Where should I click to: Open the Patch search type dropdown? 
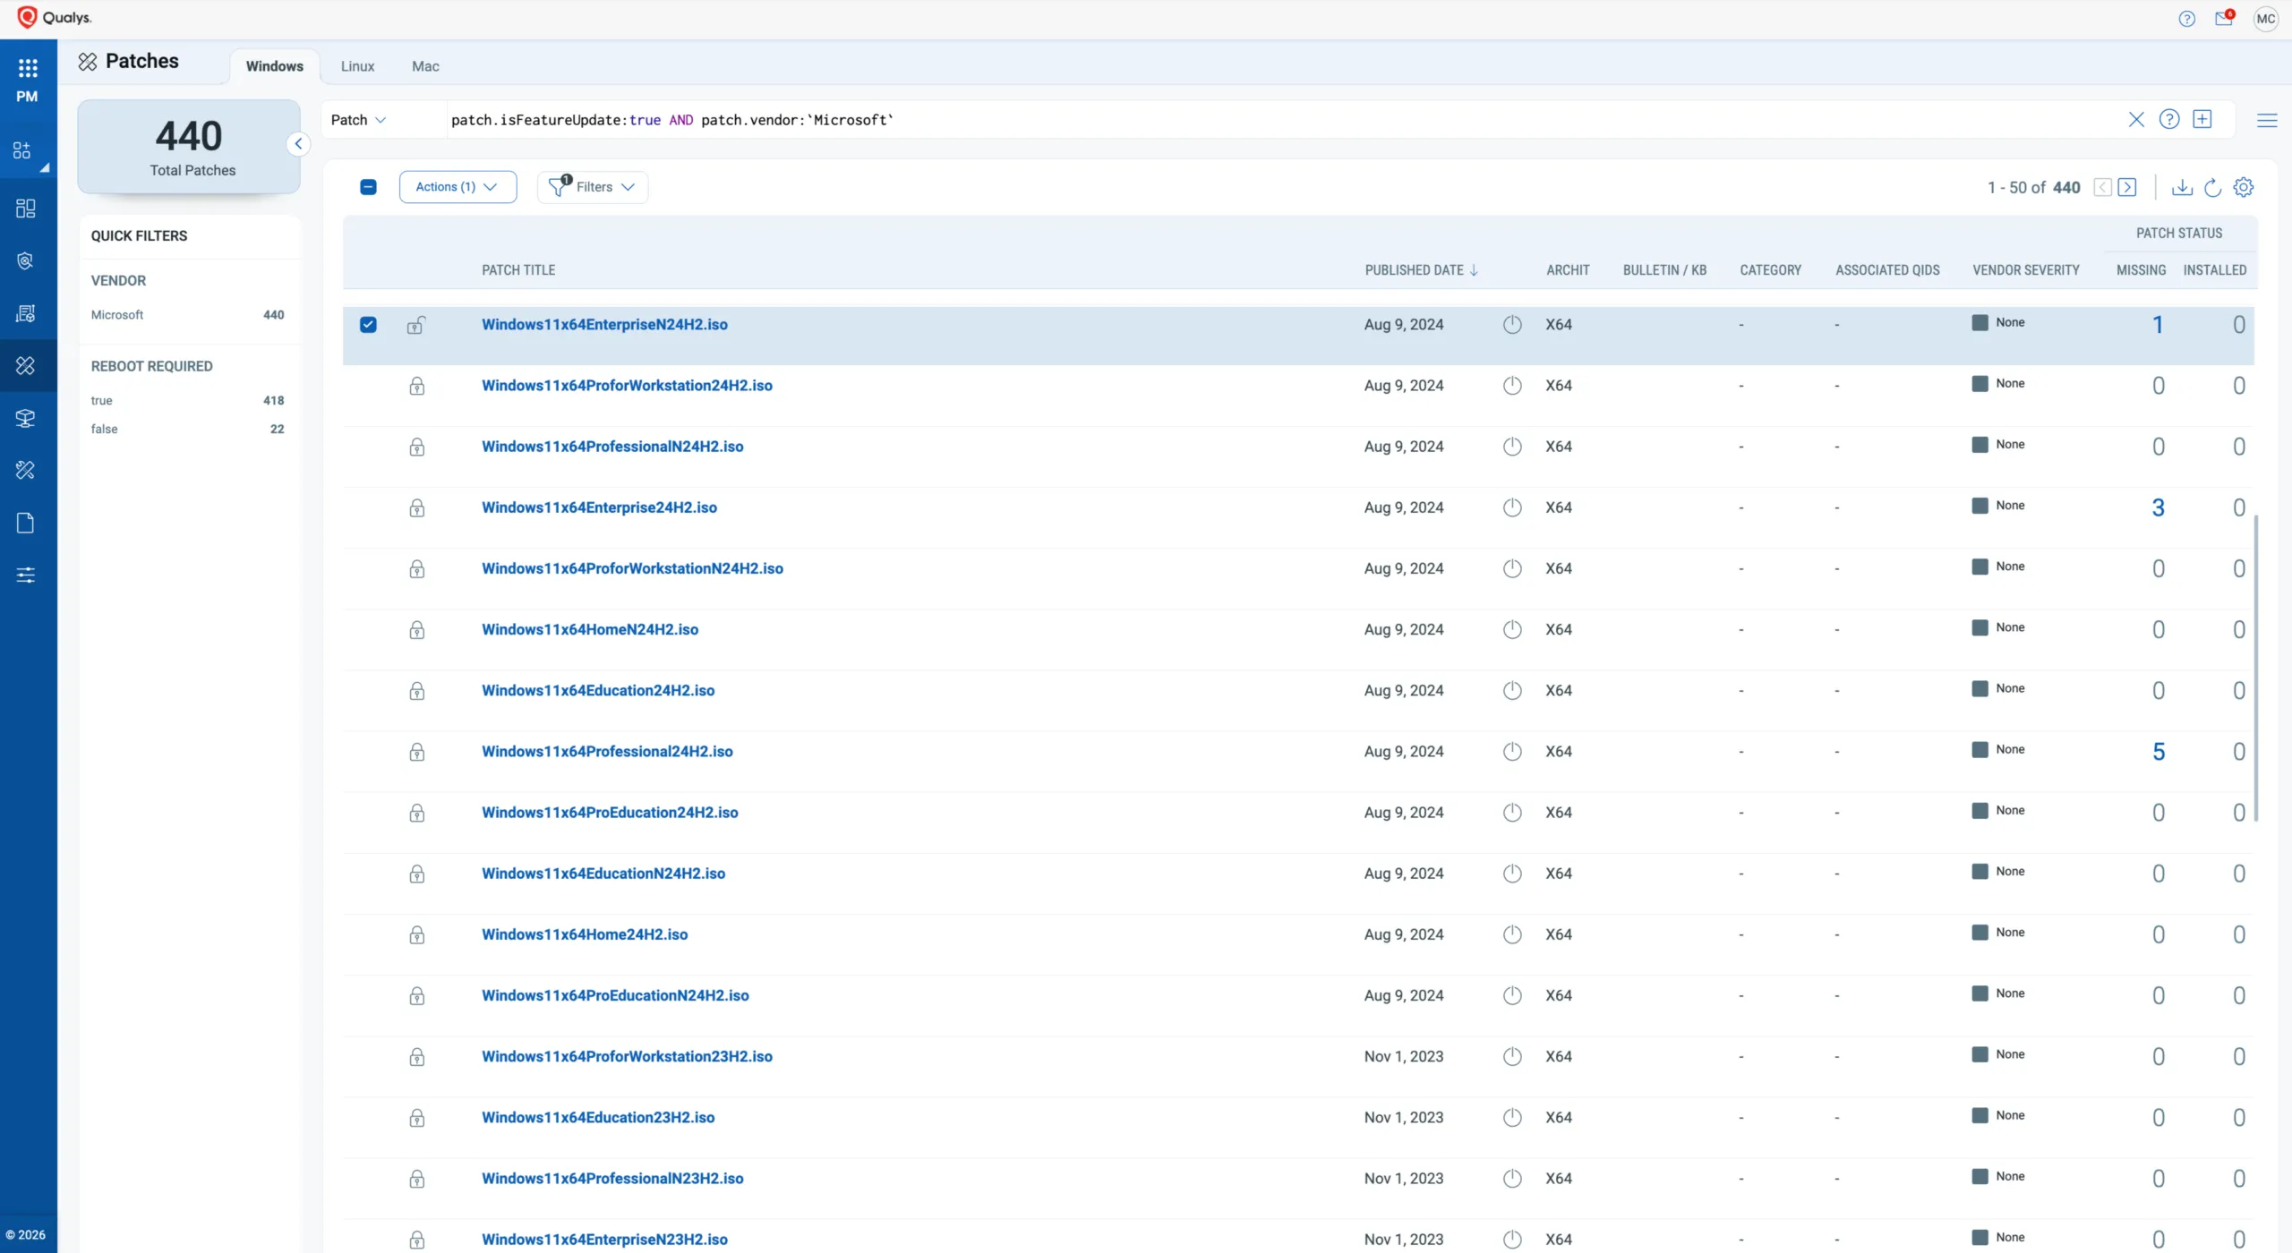point(358,120)
